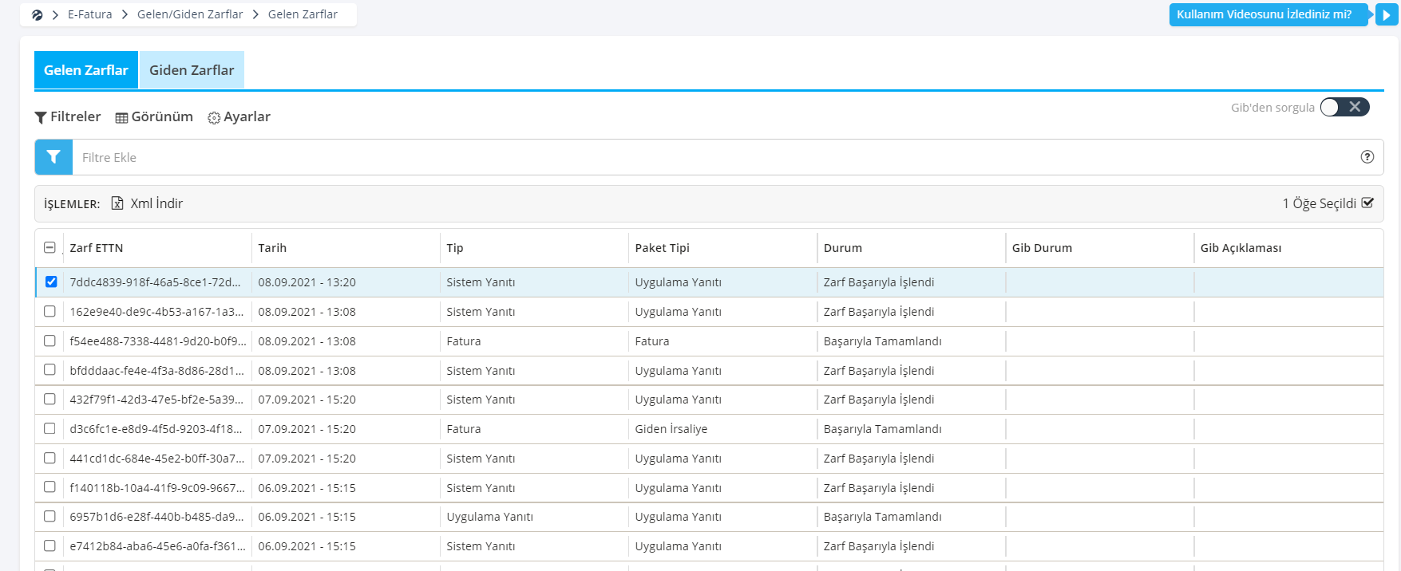Play the usage video arrow button
The image size is (1401, 571).
(1387, 14)
